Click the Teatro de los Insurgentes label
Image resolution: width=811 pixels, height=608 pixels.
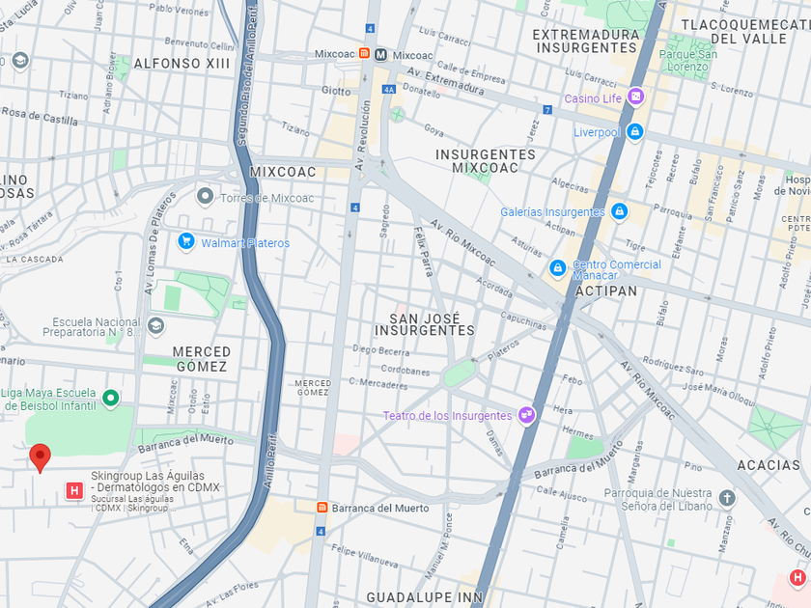point(447,416)
